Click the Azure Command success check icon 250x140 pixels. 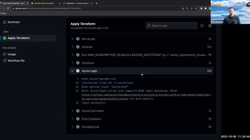(78, 111)
